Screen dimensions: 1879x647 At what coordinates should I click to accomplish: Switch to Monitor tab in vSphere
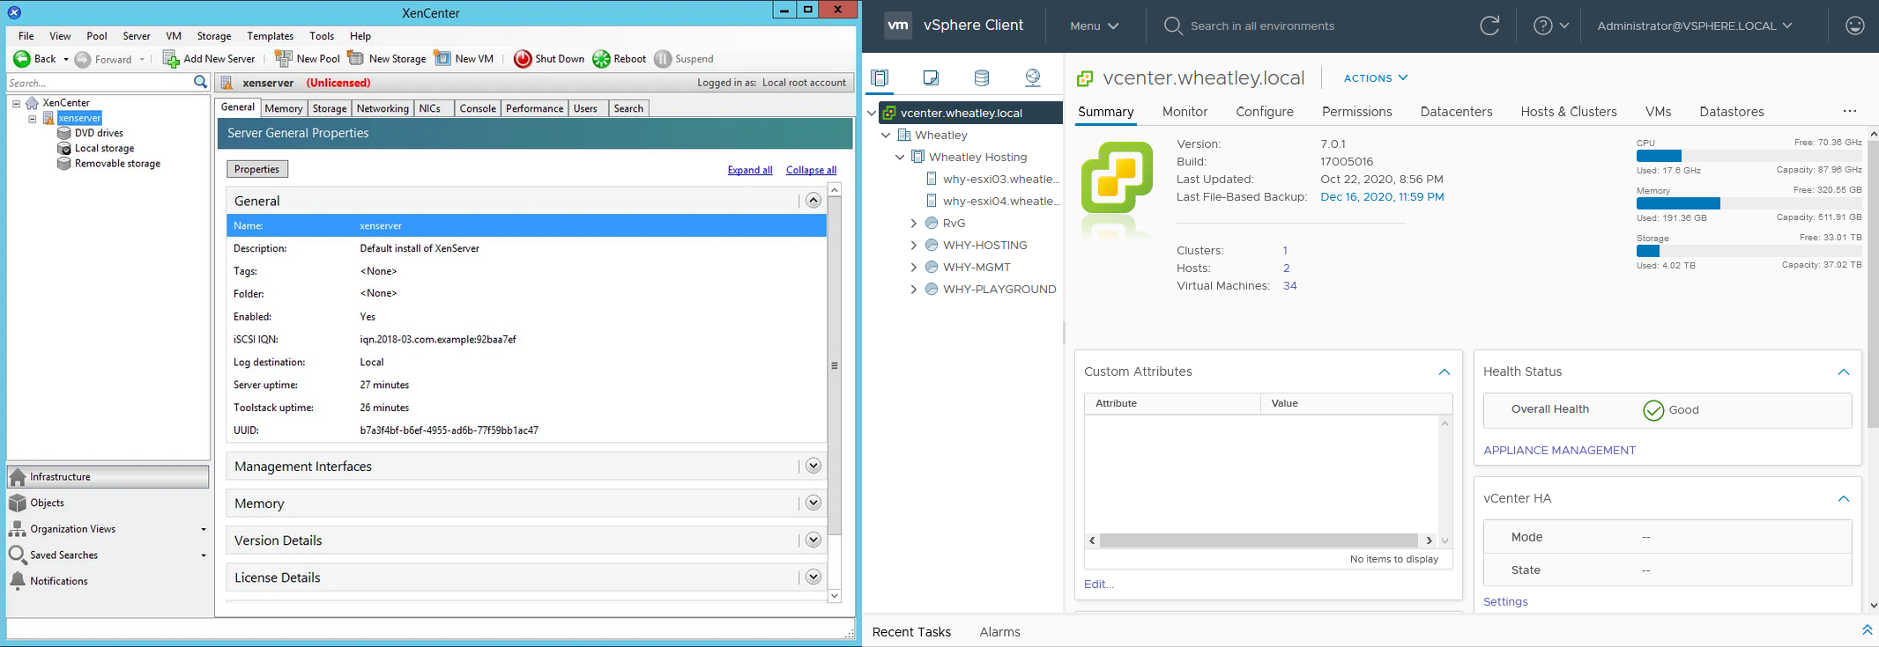click(x=1185, y=112)
